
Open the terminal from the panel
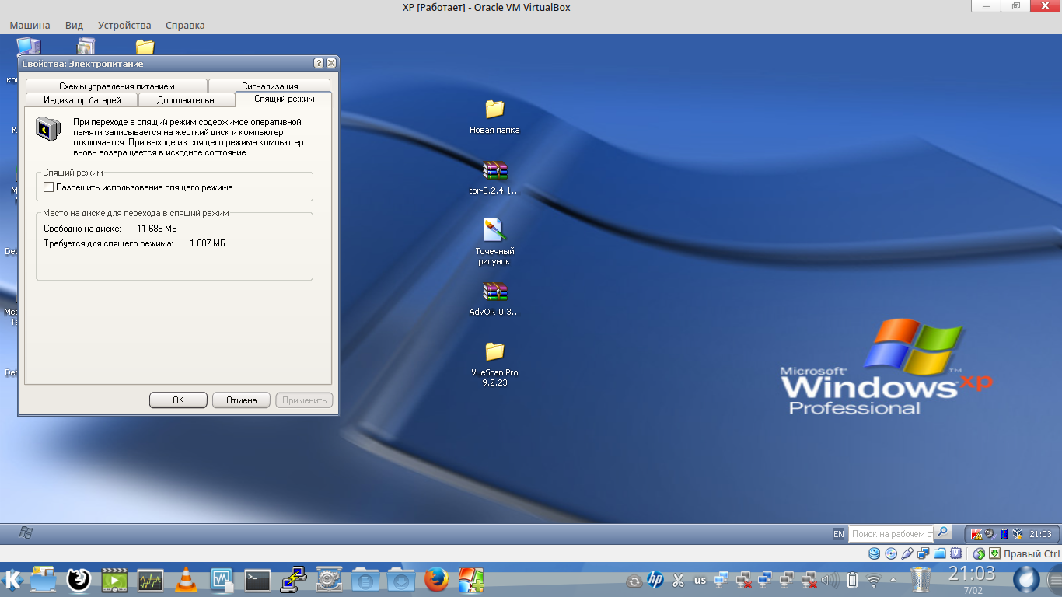pos(257,580)
